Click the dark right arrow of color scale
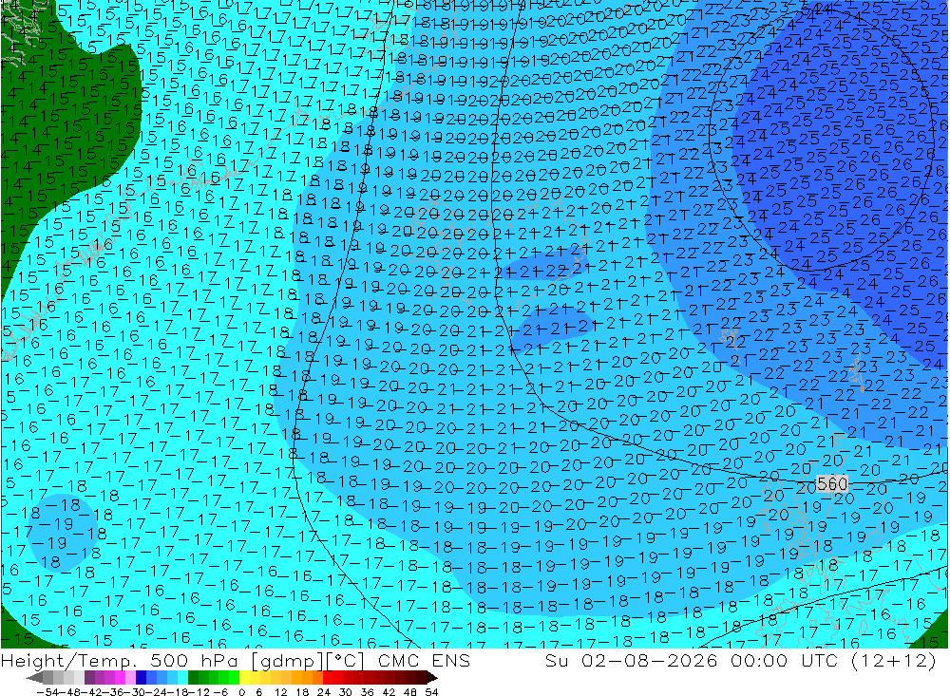 [x=432, y=678]
